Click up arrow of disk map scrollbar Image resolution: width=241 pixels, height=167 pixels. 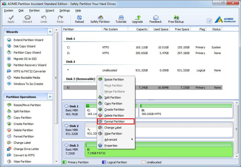tap(237, 103)
